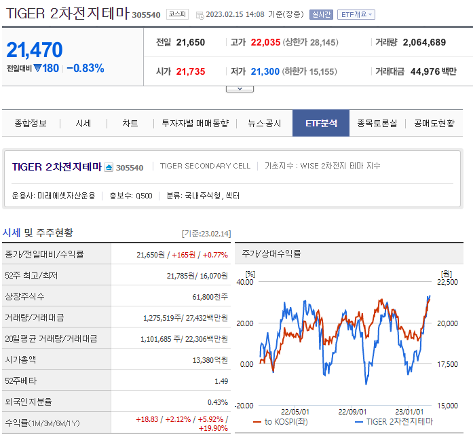Click the 총보수 0.500 text
The image size is (473, 443).
pos(130,196)
